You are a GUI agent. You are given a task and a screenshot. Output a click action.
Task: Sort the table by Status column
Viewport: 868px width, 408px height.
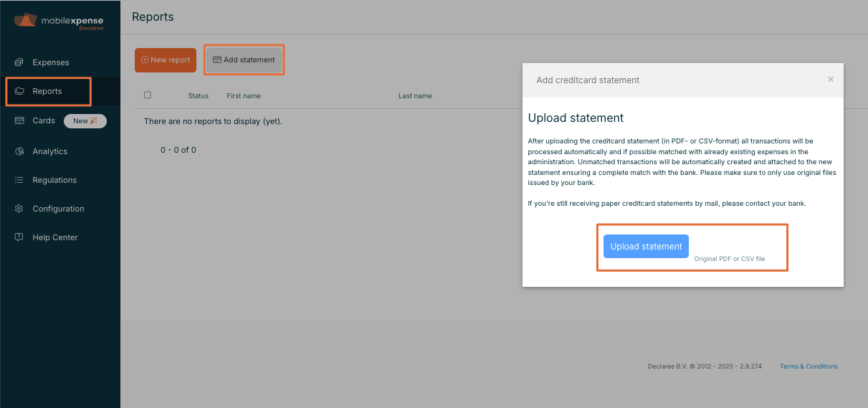[198, 96]
